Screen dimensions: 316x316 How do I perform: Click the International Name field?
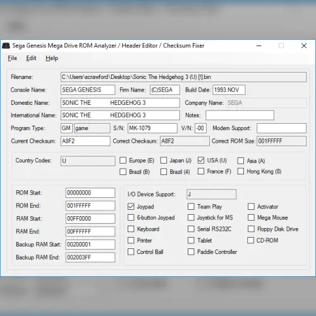[120, 115]
